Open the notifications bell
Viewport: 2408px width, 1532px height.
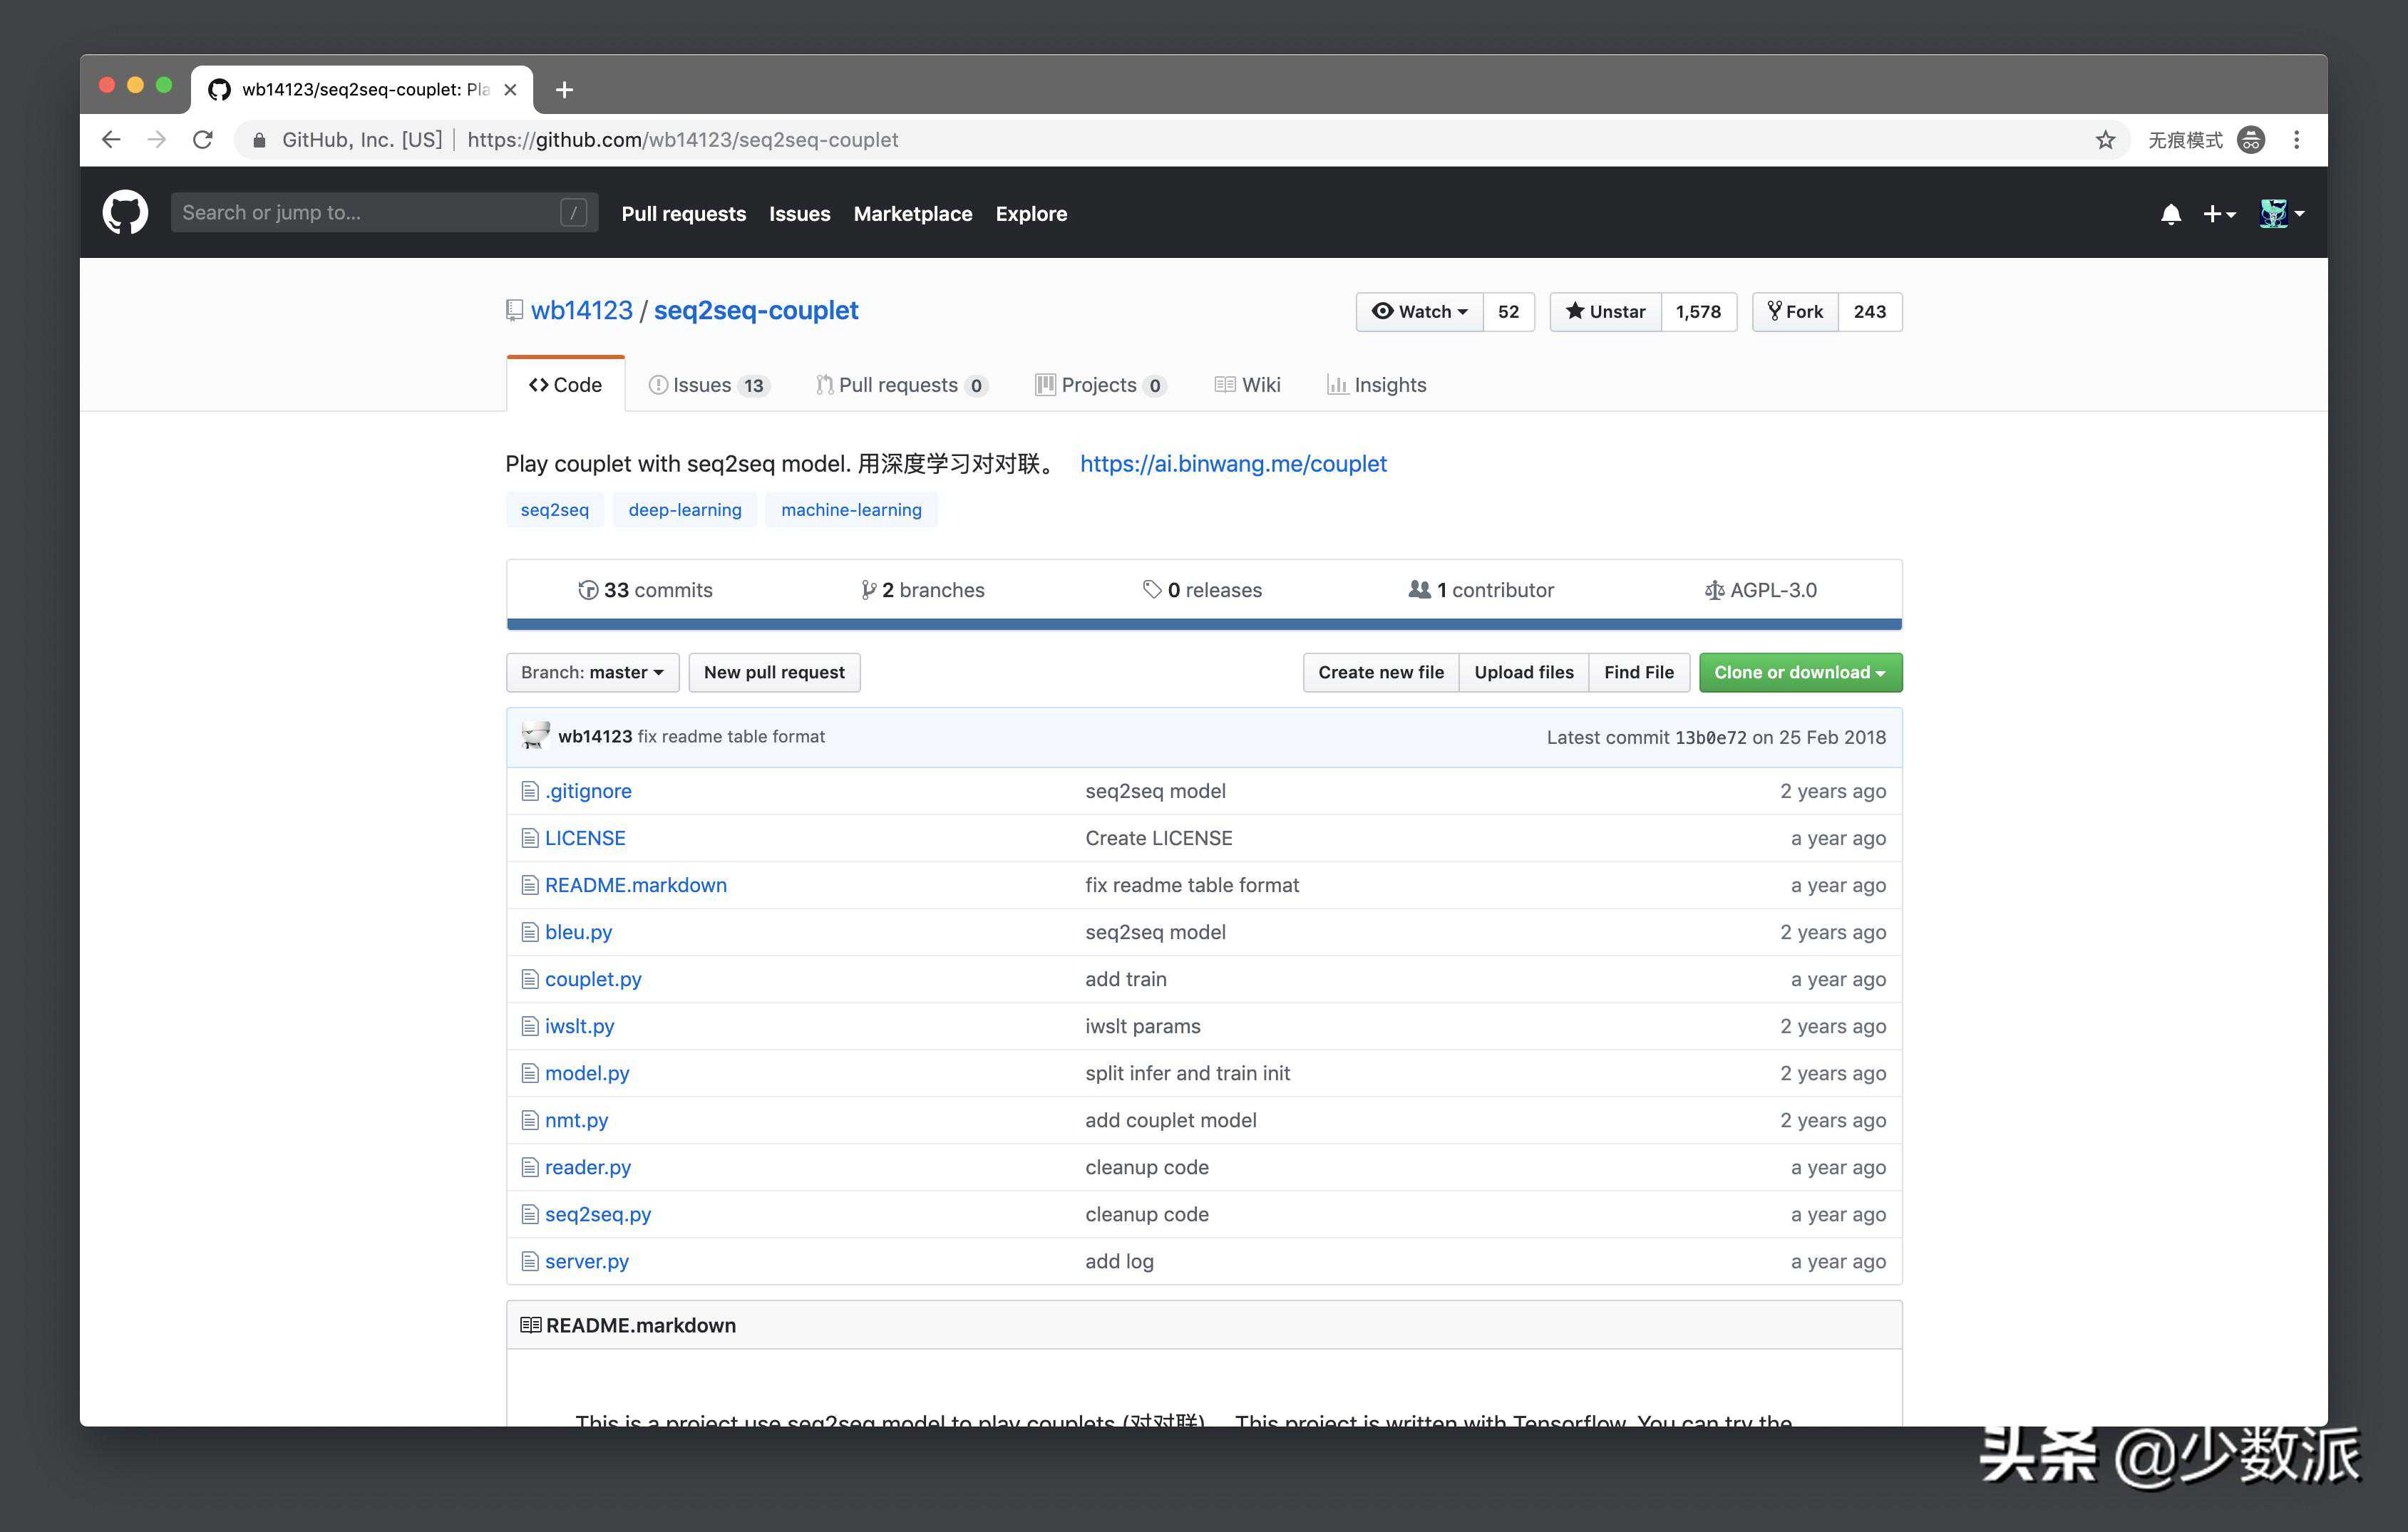point(2170,214)
